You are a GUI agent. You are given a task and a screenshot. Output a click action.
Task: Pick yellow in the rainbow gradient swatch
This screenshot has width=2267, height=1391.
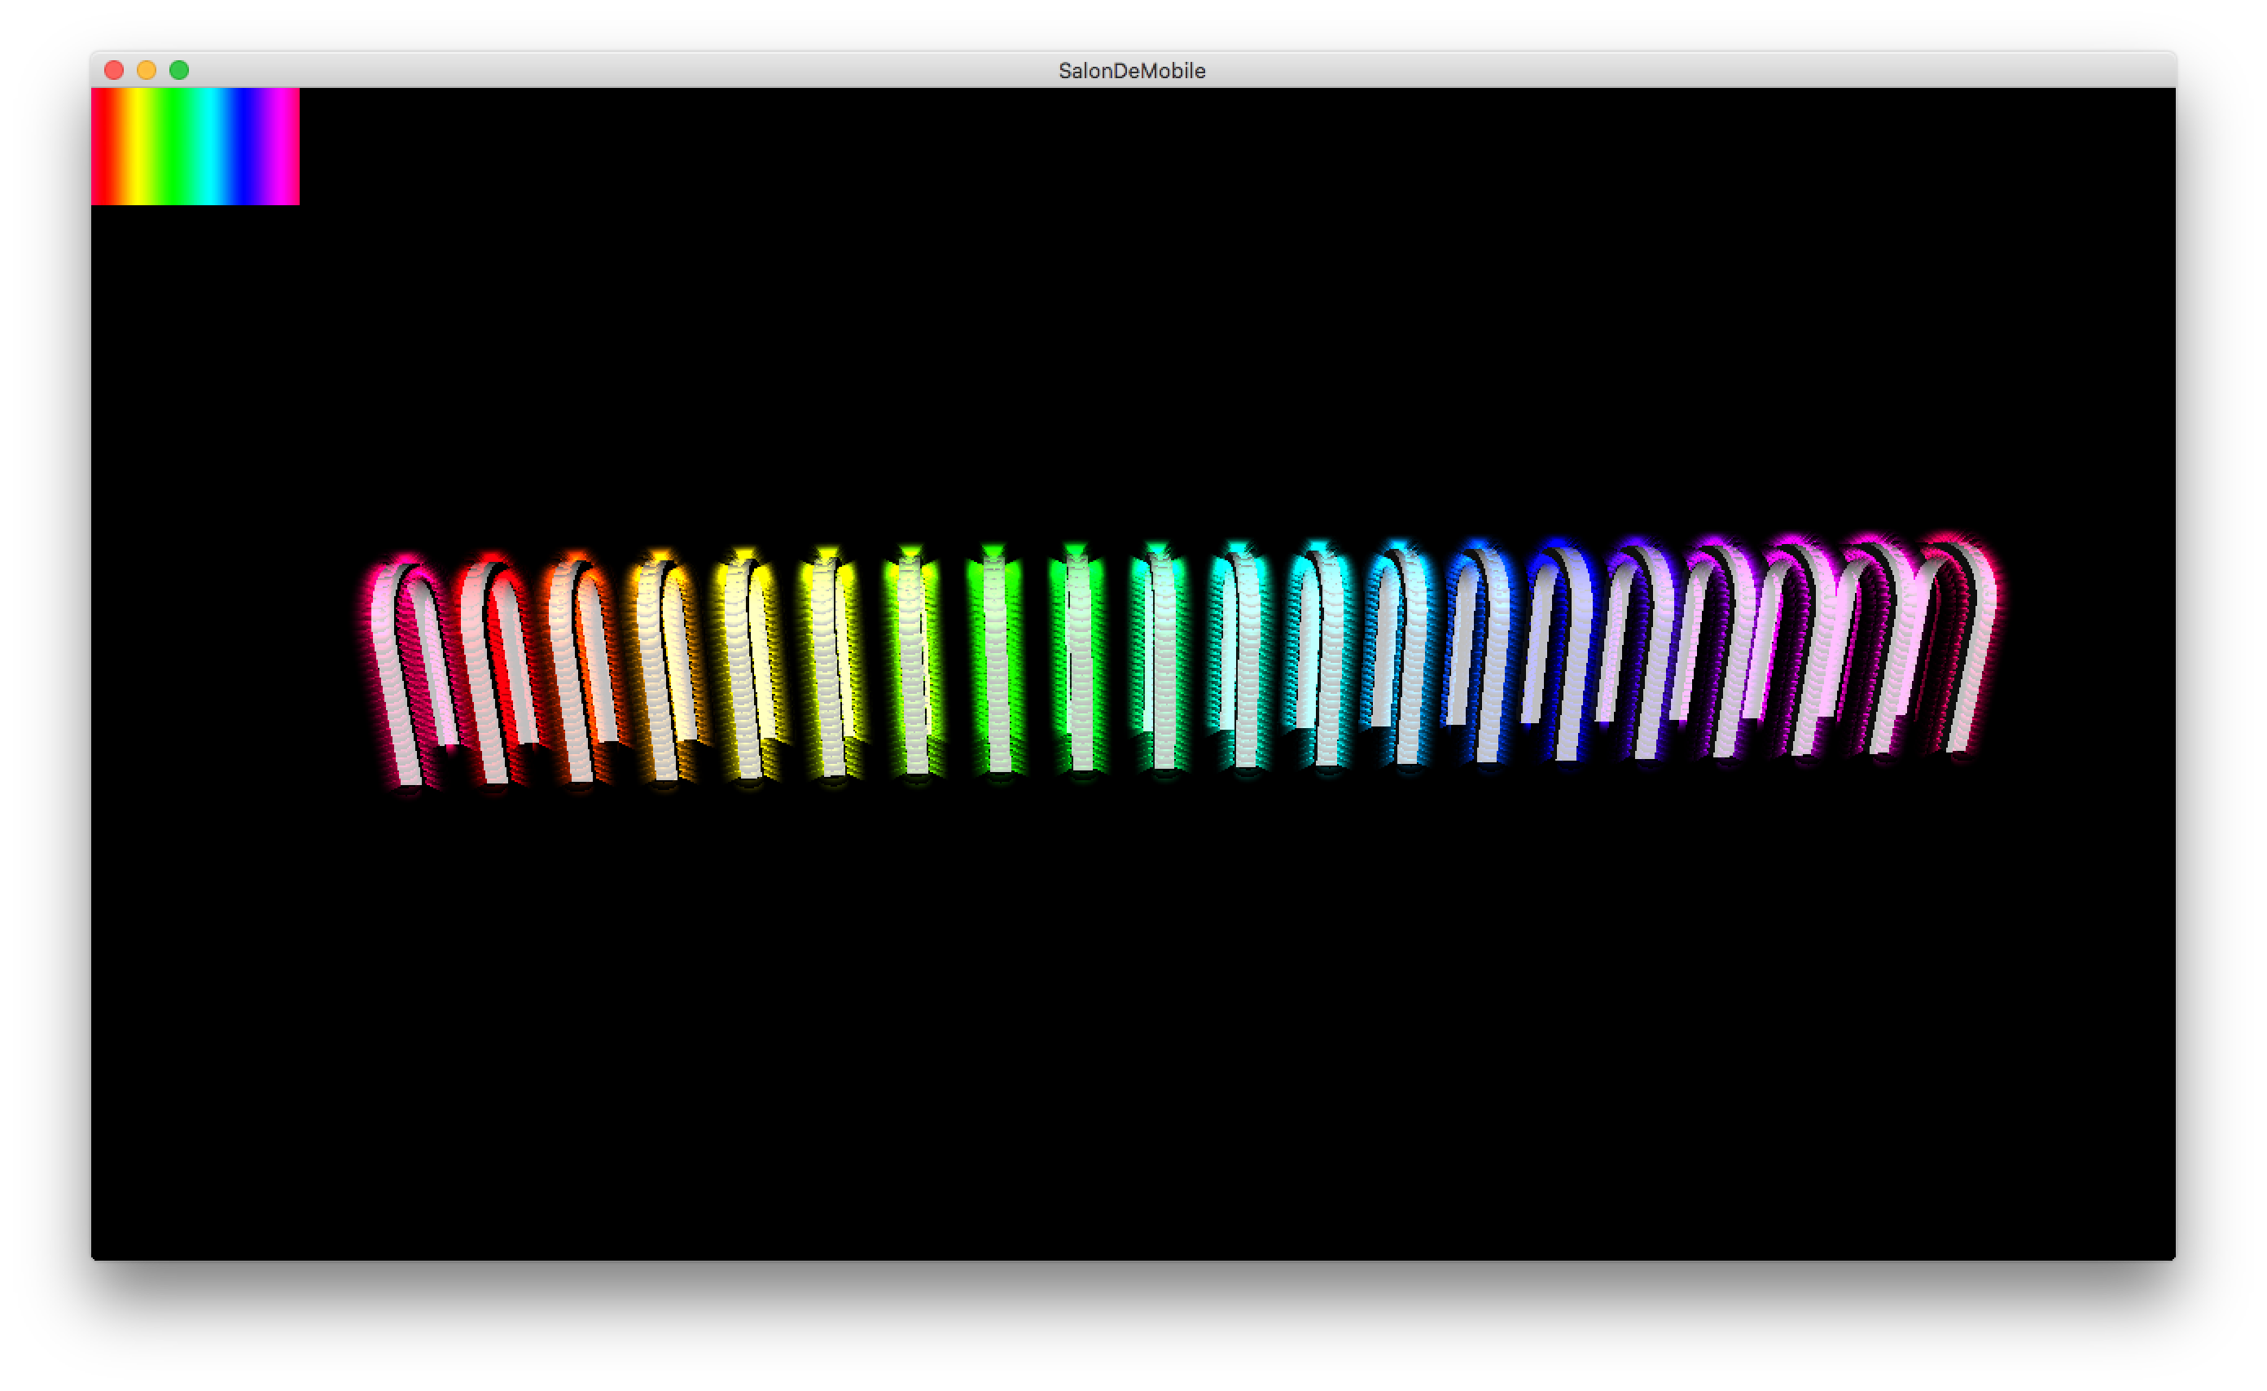(138, 147)
